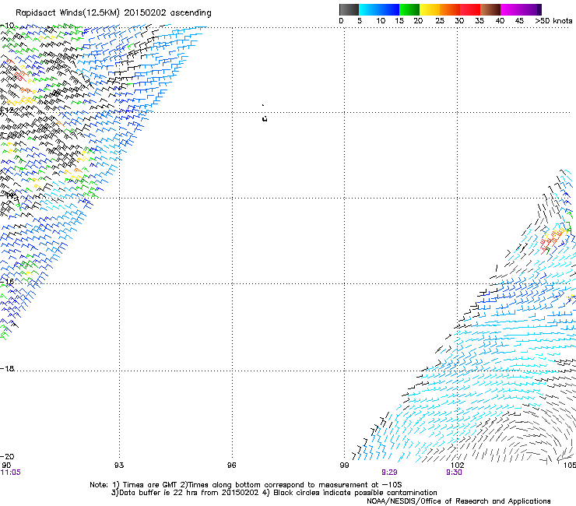The image size is (576, 506).
Task: Click the '-10' latitude axis label
Action: click(x=7, y=26)
